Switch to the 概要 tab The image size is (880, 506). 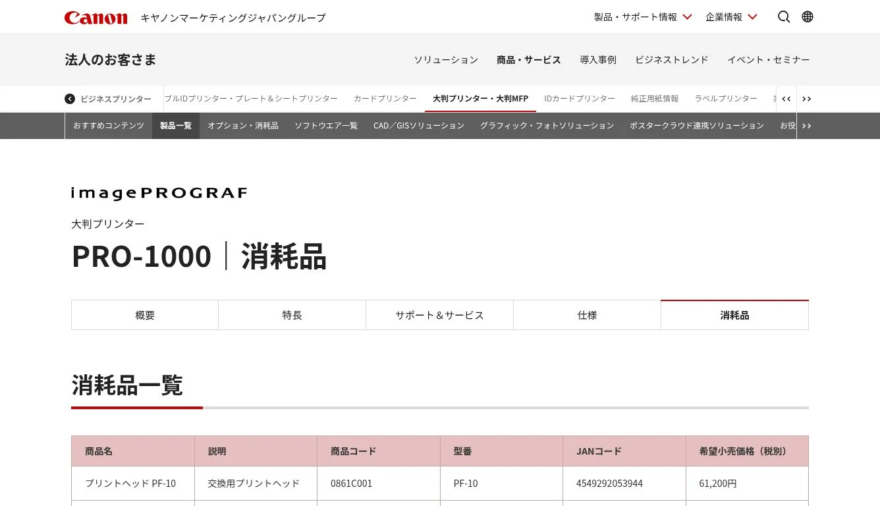coord(145,316)
